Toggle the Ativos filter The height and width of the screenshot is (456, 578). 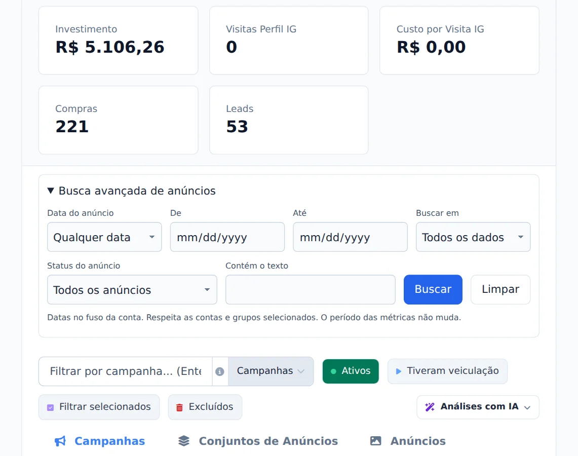[351, 371]
